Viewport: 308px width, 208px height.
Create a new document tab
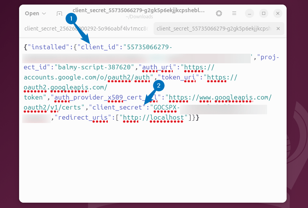59,13
